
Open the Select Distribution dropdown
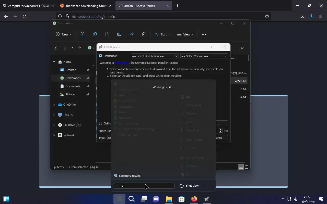point(155,56)
